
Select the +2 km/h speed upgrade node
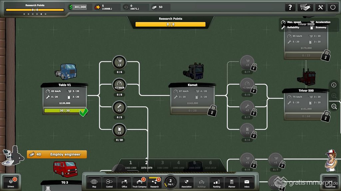119,85
